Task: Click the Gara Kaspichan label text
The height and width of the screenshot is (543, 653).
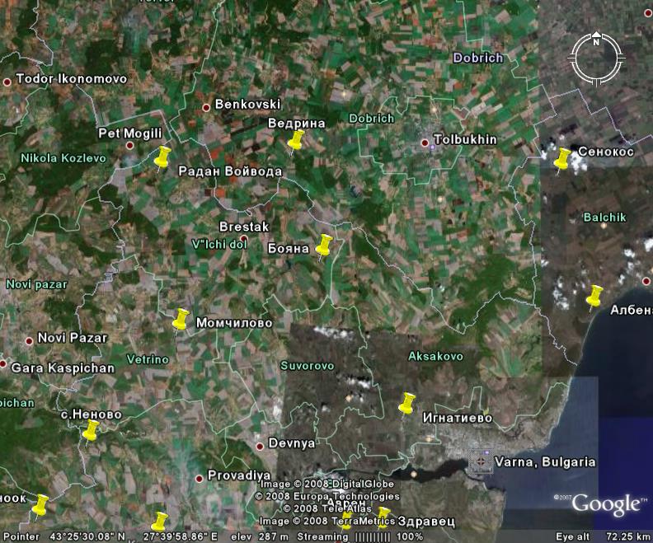Action: pos(63,367)
